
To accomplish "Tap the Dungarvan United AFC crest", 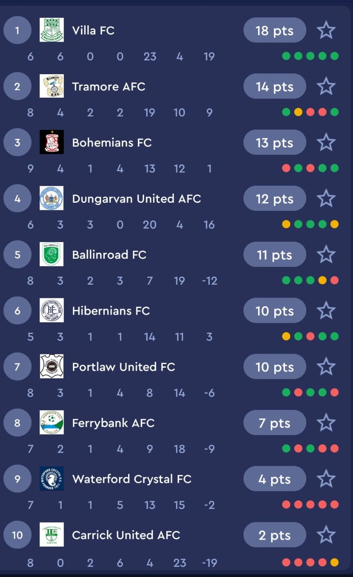I will pos(52,198).
